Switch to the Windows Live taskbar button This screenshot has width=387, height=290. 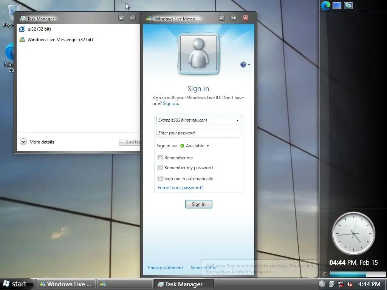[66, 284]
